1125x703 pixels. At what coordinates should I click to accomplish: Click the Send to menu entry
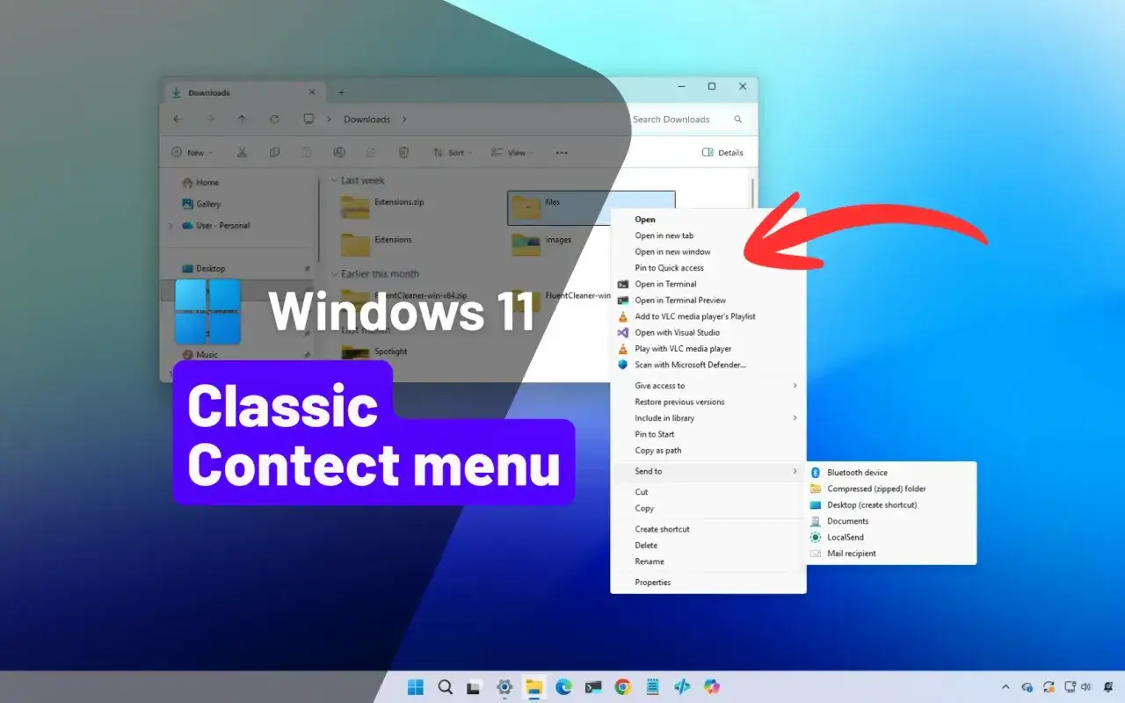pos(708,472)
